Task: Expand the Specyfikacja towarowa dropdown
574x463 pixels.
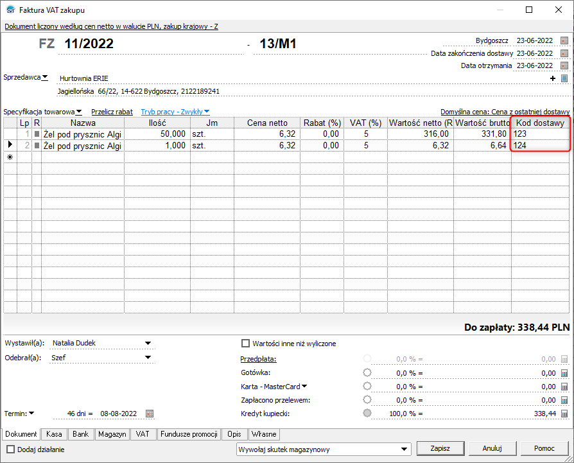Action: click(42, 112)
